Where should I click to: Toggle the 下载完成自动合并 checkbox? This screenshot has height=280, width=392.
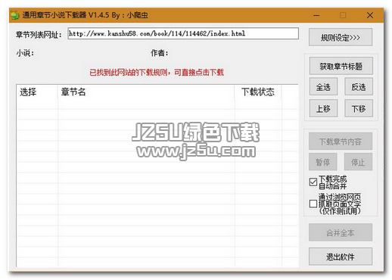pyautogui.click(x=313, y=182)
